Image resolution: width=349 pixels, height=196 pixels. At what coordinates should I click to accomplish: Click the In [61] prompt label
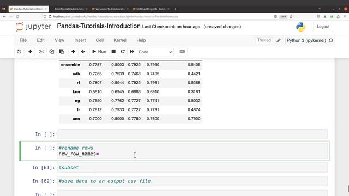[44, 167]
